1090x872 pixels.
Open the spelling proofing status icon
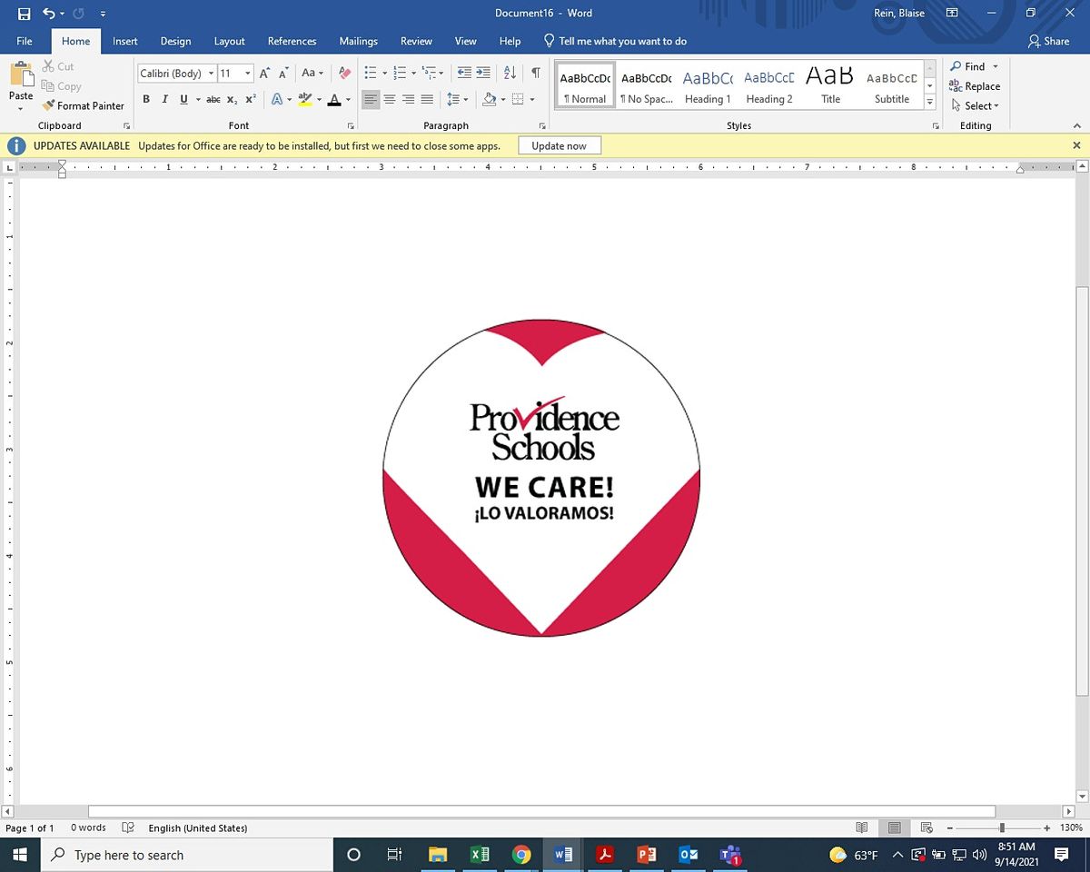[x=128, y=827]
